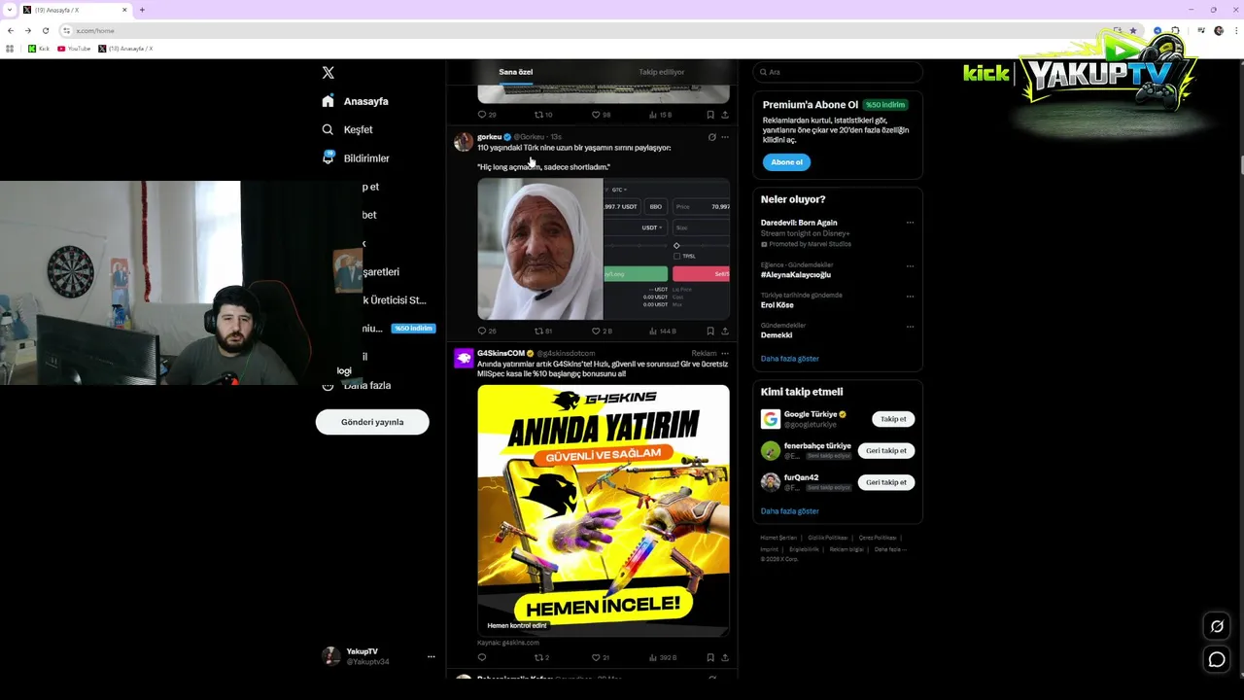
Task: Open the Keşfet search icon in sidebar
Action: click(x=328, y=129)
